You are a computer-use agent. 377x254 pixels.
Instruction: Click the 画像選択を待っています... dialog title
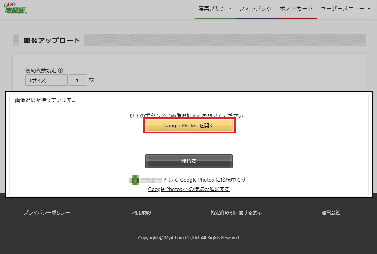(x=45, y=100)
